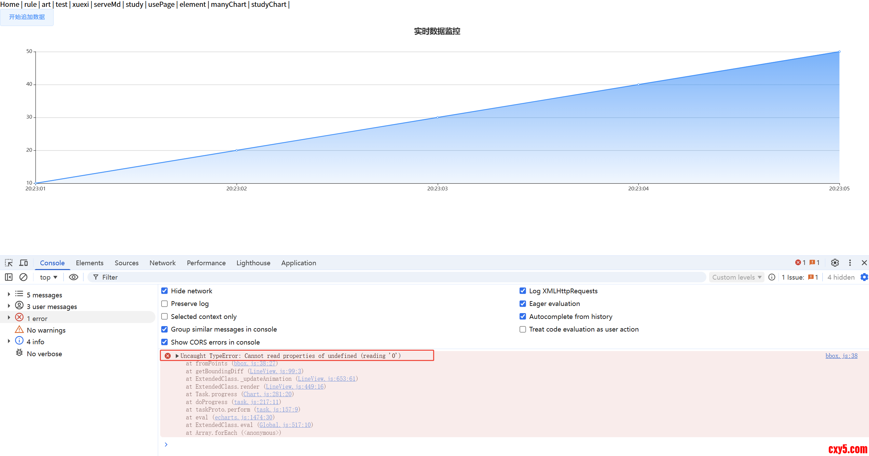The height and width of the screenshot is (456, 869).
Task: Expand the 1 error group
Action: tap(9, 318)
